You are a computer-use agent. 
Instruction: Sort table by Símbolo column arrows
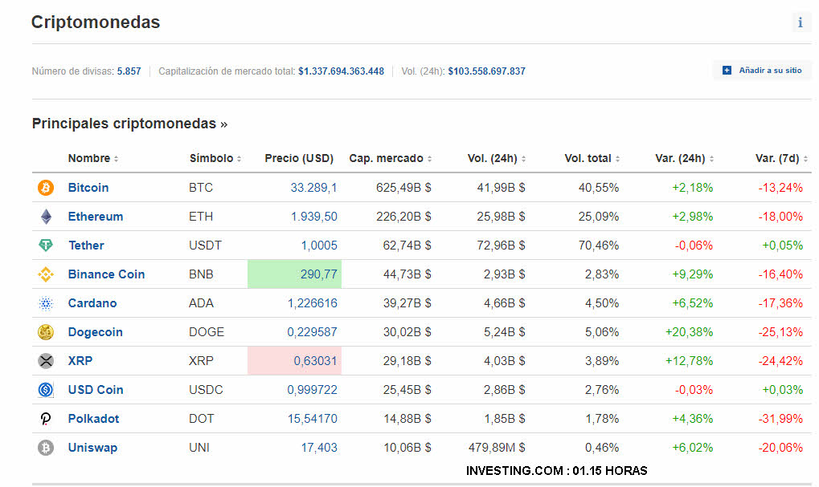pos(239,159)
